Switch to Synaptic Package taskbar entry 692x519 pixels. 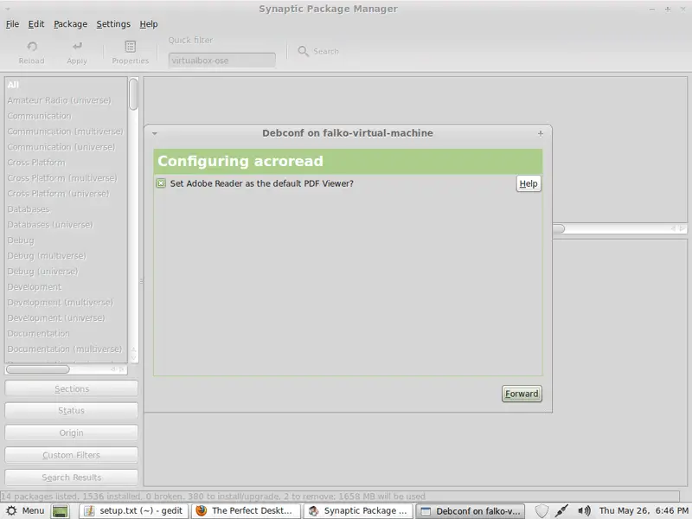pyautogui.click(x=358, y=511)
